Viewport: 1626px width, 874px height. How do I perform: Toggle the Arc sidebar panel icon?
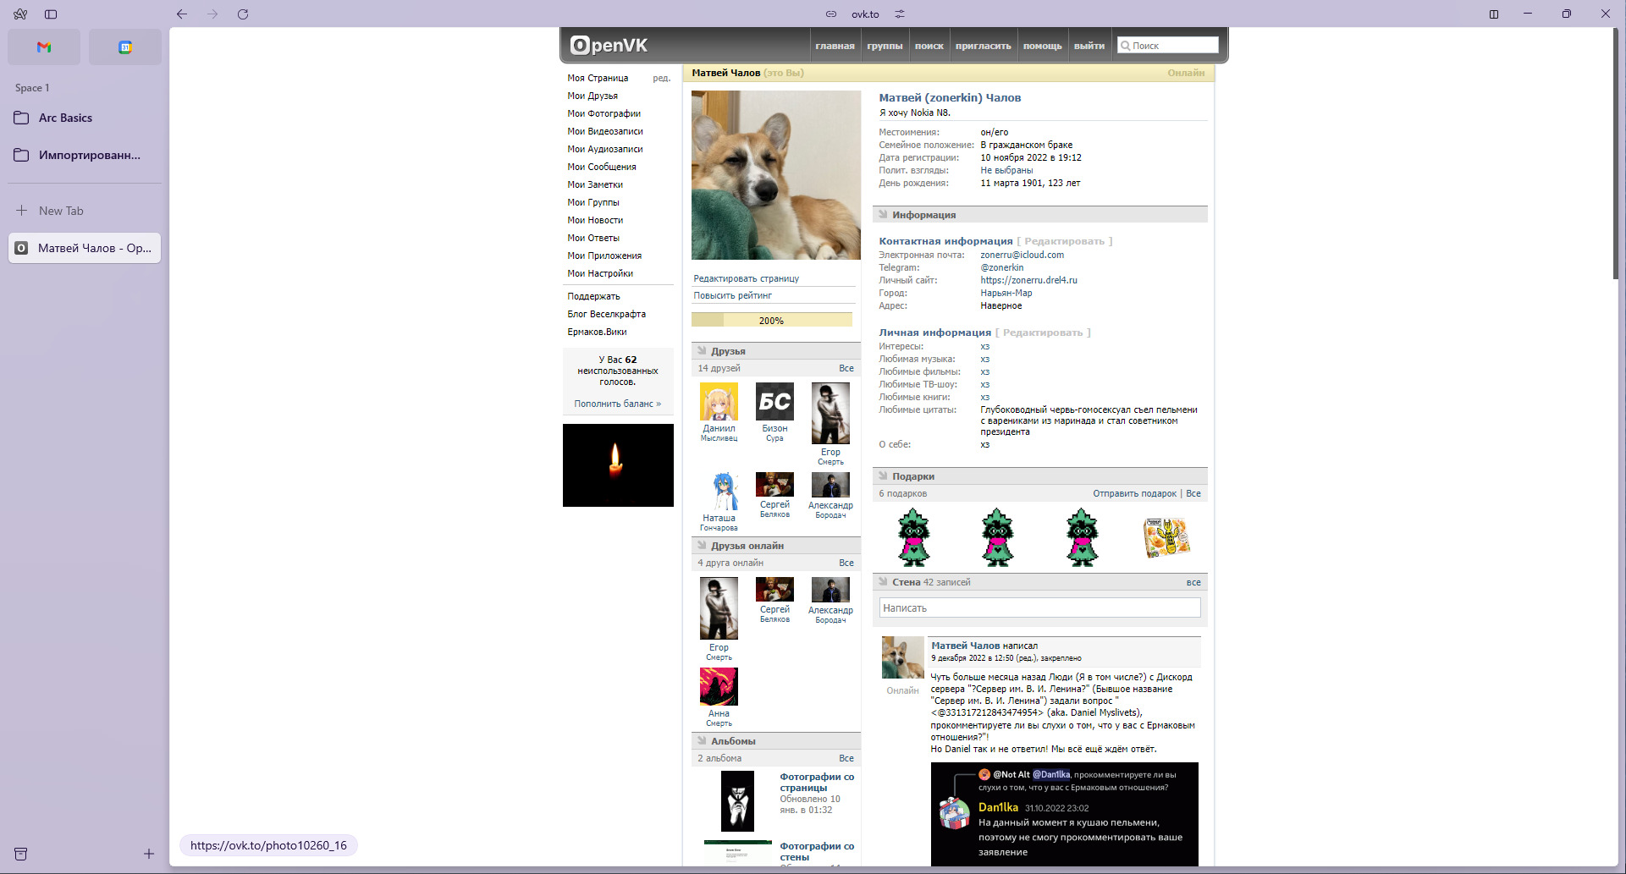51,14
